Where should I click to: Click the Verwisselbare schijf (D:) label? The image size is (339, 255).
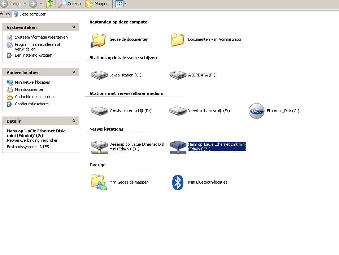tap(130, 111)
